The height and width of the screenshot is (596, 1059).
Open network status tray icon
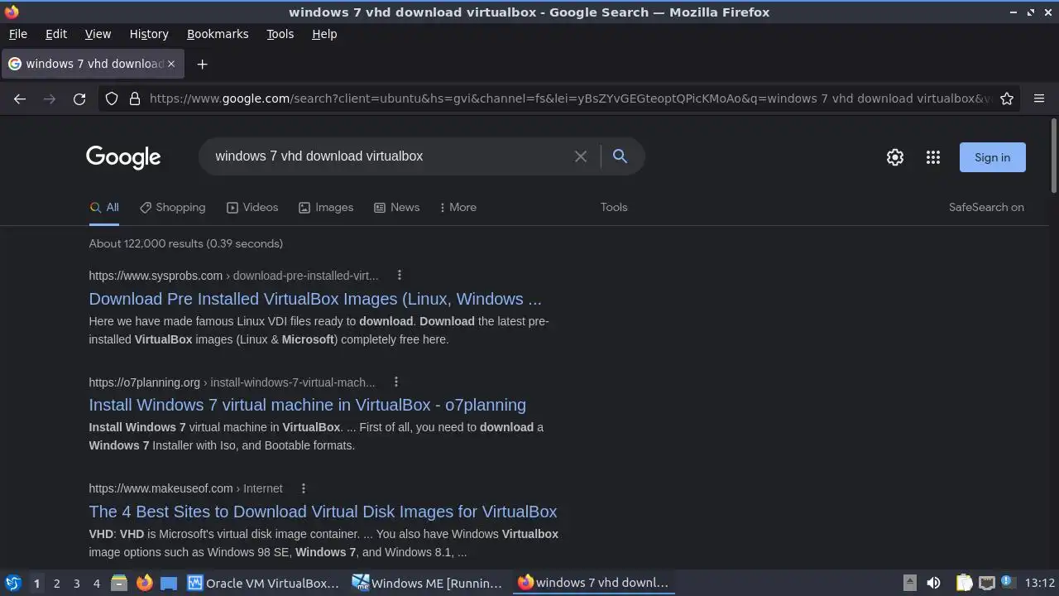click(x=986, y=583)
